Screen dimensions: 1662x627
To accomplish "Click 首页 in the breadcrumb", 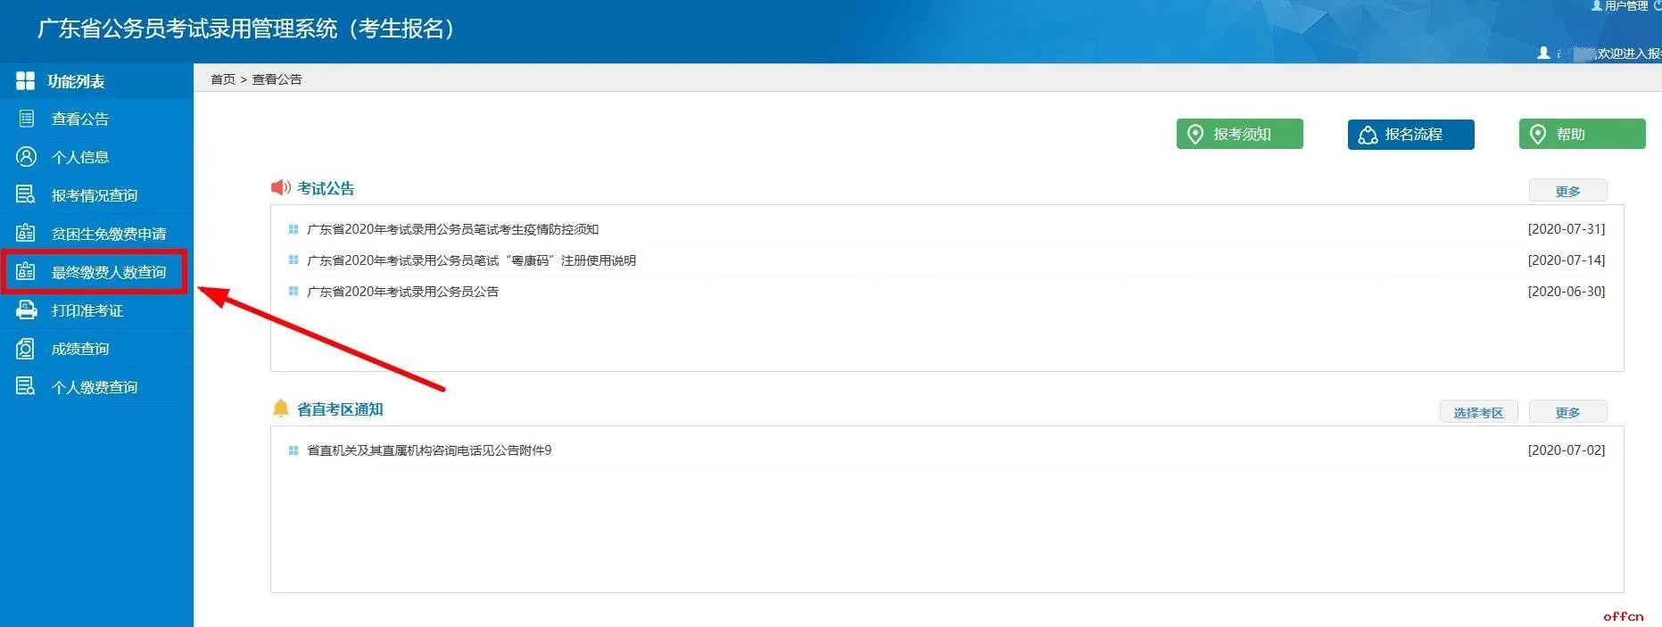I will [x=223, y=79].
